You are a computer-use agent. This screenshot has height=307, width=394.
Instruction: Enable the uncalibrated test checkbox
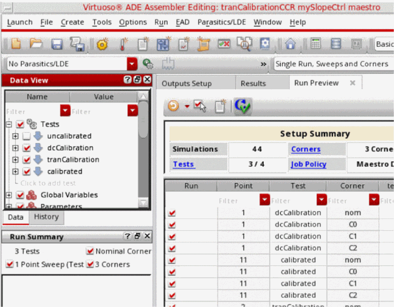26,136
